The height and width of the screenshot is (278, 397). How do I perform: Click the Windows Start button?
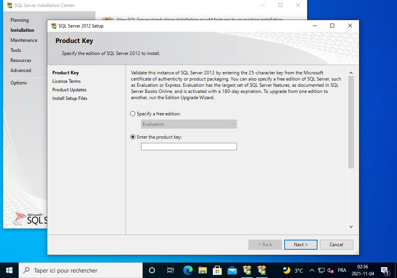[x=9, y=270]
